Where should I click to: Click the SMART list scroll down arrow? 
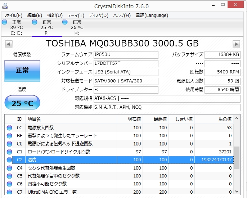pyautogui.click(x=237, y=192)
